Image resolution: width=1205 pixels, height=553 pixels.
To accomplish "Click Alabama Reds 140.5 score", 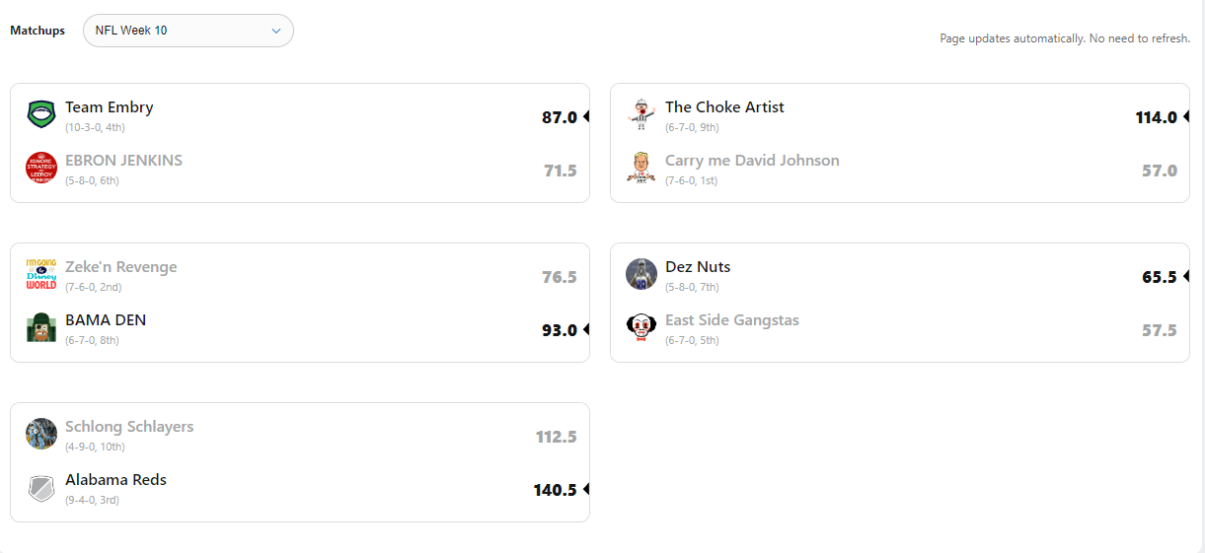I will [555, 490].
